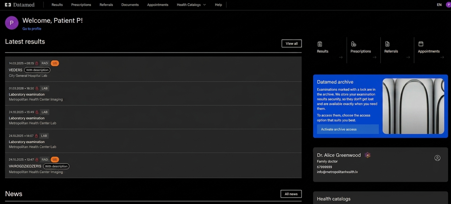Click the purple P avatar beside Welcome
The width and height of the screenshot is (451, 204).
tap(12, 23)
